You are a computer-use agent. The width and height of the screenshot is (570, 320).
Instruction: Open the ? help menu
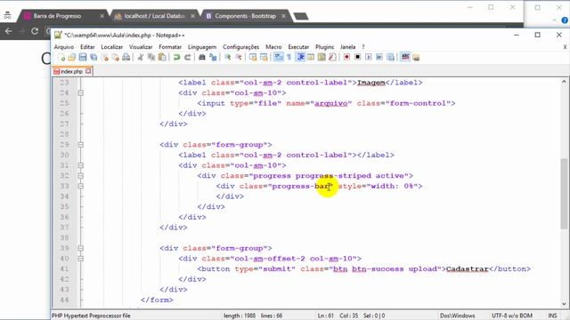363,47
